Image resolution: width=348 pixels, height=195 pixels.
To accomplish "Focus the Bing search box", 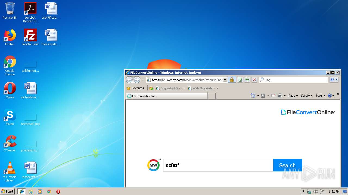I will pyautogui.click(x=293, y=80).
